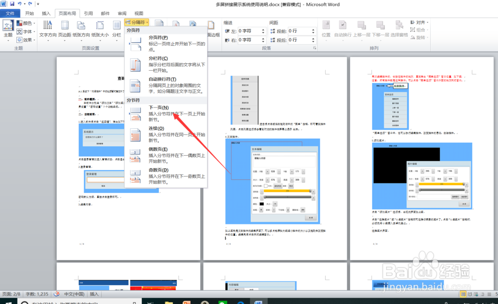Image resolution: width=498 pixels, height=304 pixels.
Task: Open 段落 paragraph dialog launcher
Action: 315,48
